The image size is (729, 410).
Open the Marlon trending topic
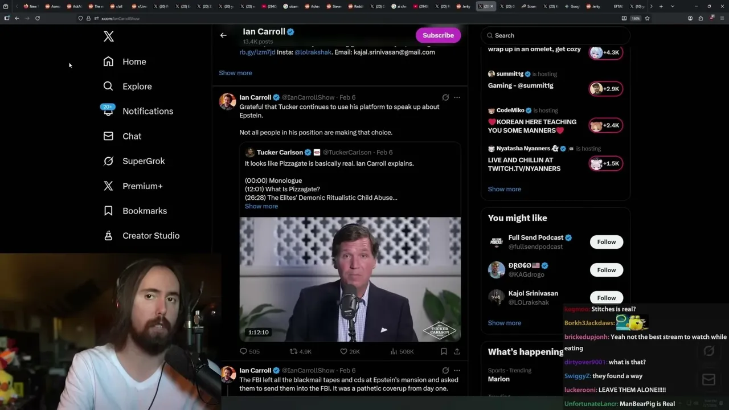499,379
